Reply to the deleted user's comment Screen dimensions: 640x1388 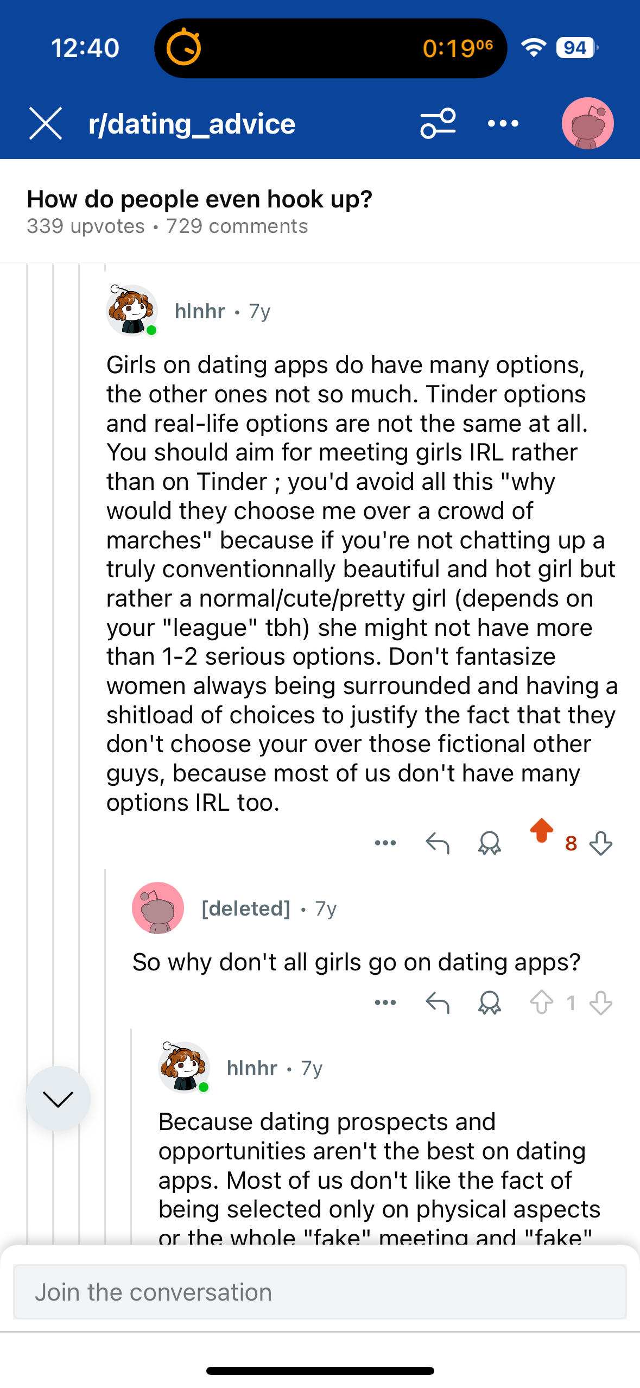click(x=438, y=1003)
